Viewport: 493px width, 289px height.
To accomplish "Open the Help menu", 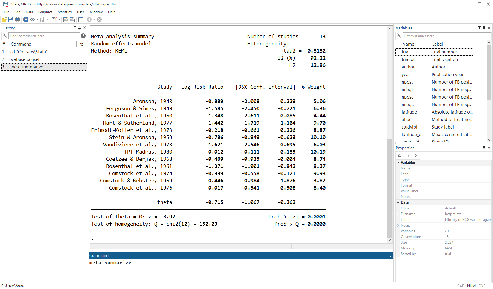I will pyautogui.click(x=112, y=12).
